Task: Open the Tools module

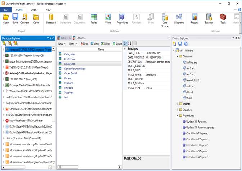Action: point(223,19)
